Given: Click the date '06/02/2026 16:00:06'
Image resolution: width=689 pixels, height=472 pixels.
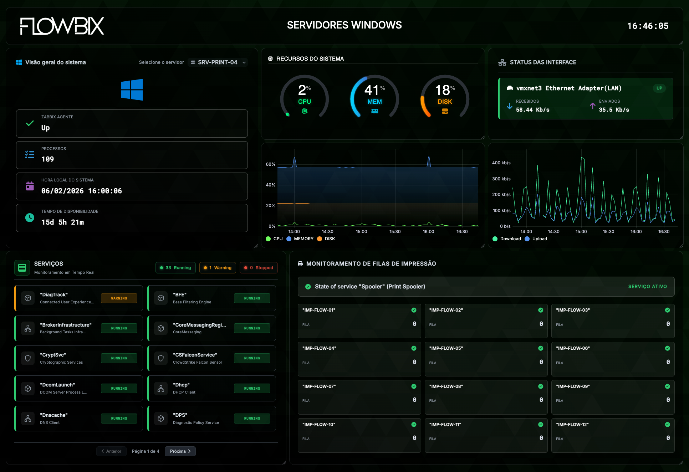Looking at the screenshot, I should pos(82,191).
